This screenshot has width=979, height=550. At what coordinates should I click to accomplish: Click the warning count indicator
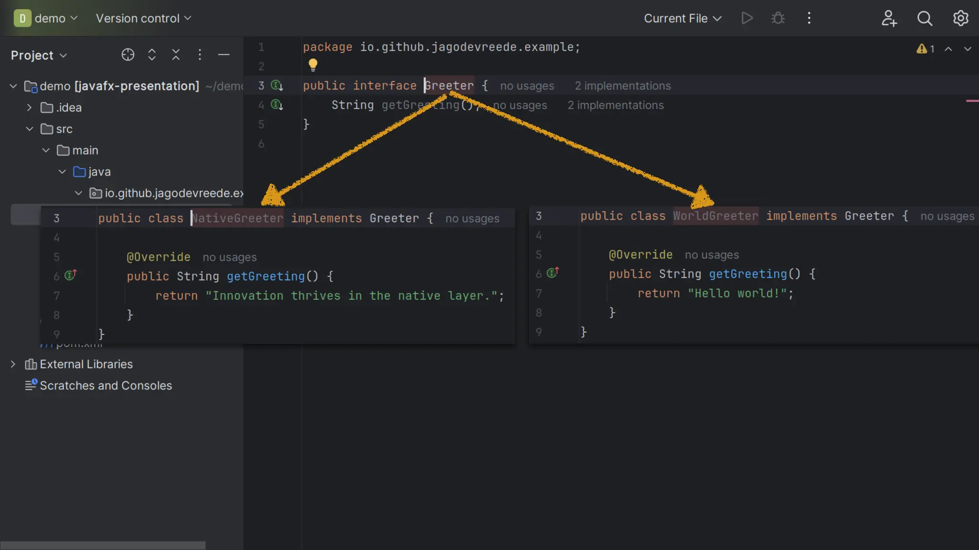pos(925,49)
